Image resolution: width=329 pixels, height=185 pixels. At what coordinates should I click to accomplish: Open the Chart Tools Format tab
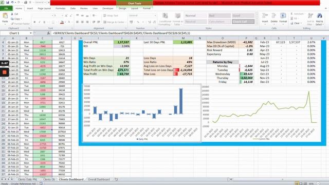(x=147, y=8)
